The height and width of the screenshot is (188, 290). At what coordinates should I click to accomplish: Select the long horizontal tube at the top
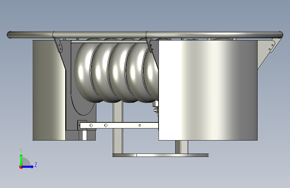(x=145, y=35)
